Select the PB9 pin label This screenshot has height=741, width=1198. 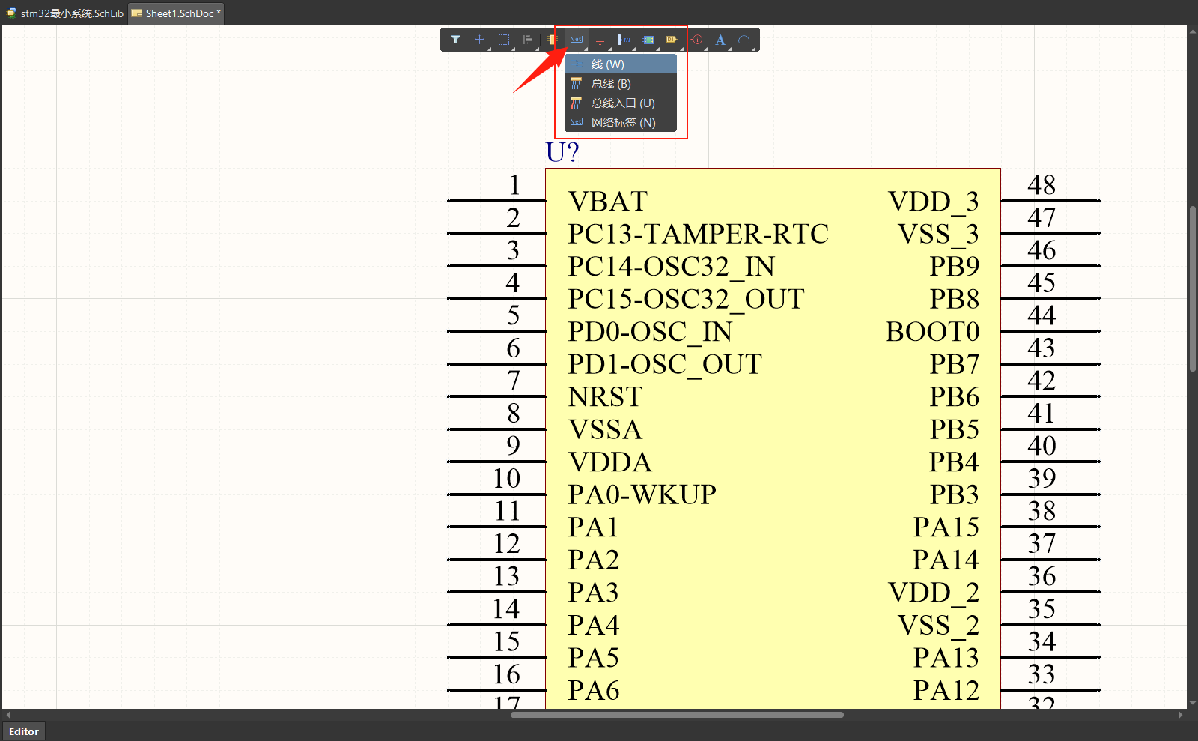click(x=955, y=267)
